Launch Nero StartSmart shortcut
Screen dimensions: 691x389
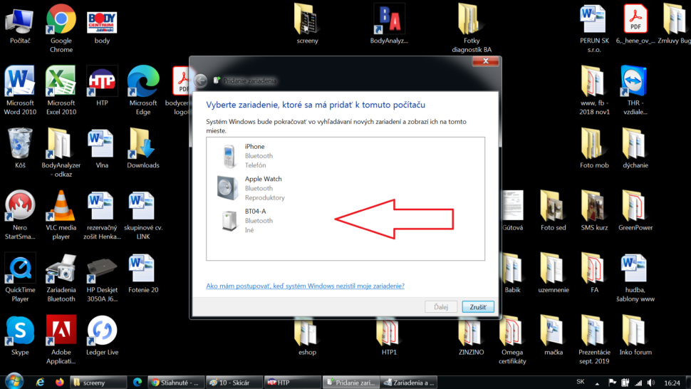[20, 215]
